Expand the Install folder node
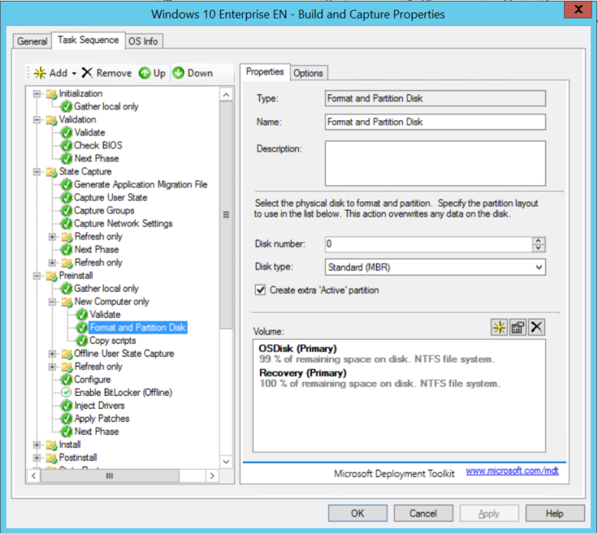 [37, 445]
